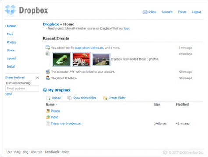Viewport: 208px width, 157px height.
Task: Click the Photos folder icon
Action: [x=48, y=111]
